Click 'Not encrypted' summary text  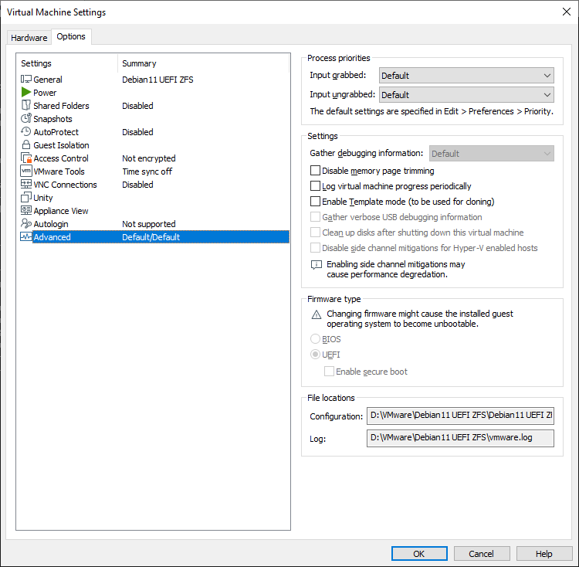click(x=149, y=158)
